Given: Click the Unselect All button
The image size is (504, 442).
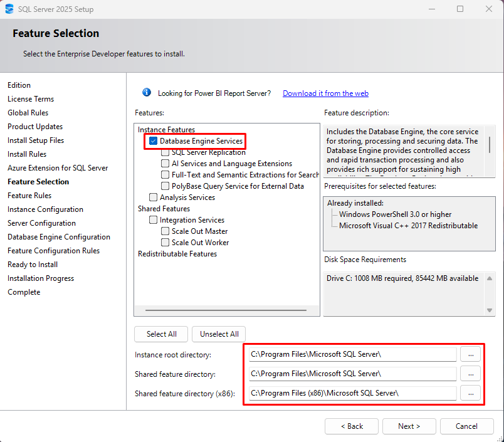Looking at the screenshot, I should point(219,334).
